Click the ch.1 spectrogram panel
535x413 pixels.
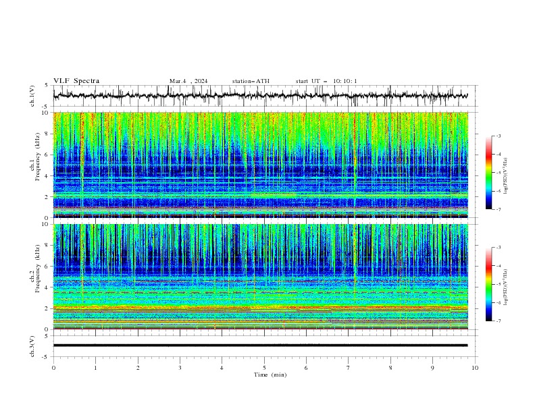pyautogui.click(x=260, y=165)
